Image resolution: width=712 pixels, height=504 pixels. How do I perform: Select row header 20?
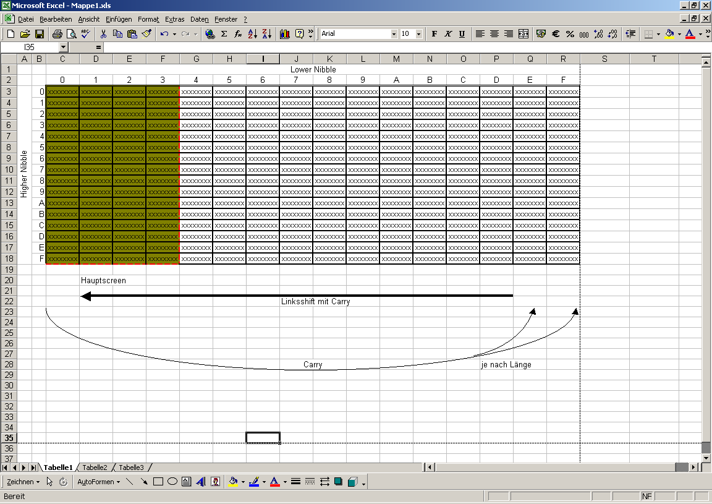coord(9,280)
